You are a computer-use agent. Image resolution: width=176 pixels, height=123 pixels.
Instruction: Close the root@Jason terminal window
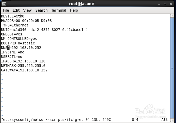170,4
